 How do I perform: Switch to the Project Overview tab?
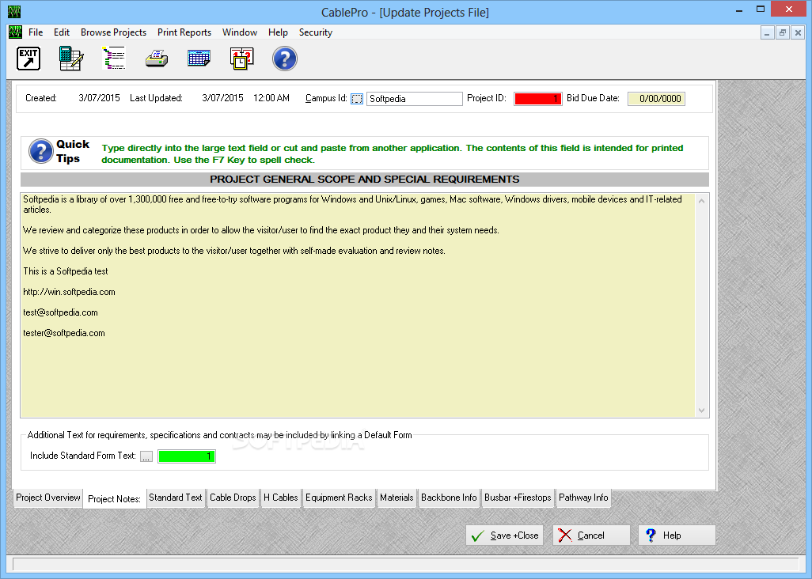48,498
